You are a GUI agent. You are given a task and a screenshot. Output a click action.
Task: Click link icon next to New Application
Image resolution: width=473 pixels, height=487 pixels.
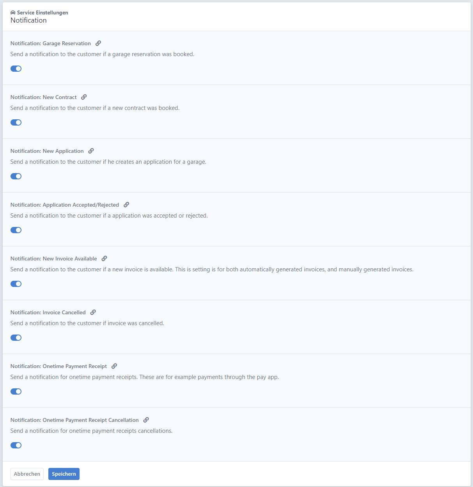91,151
